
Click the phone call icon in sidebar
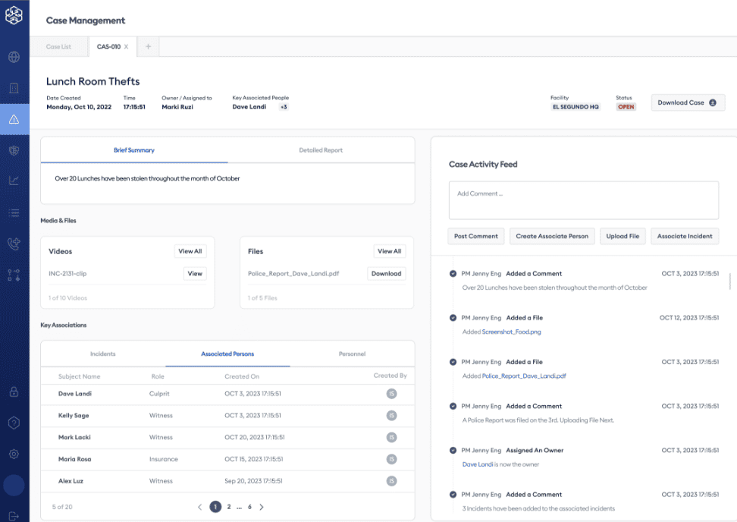[x=14, y=244]
